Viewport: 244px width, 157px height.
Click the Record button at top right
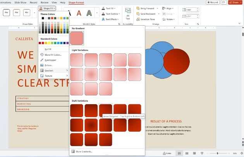(212, 2)
